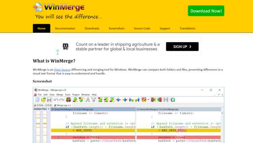Close the ad using the X icon
The height and width of the screenshot is (143, 253).
click(58, 54)
